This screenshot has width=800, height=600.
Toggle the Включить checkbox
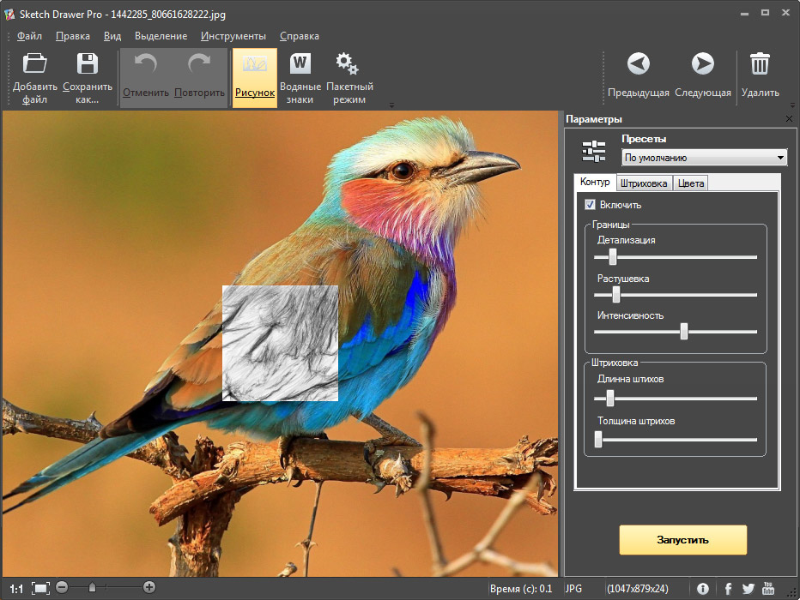coord(590,205)
